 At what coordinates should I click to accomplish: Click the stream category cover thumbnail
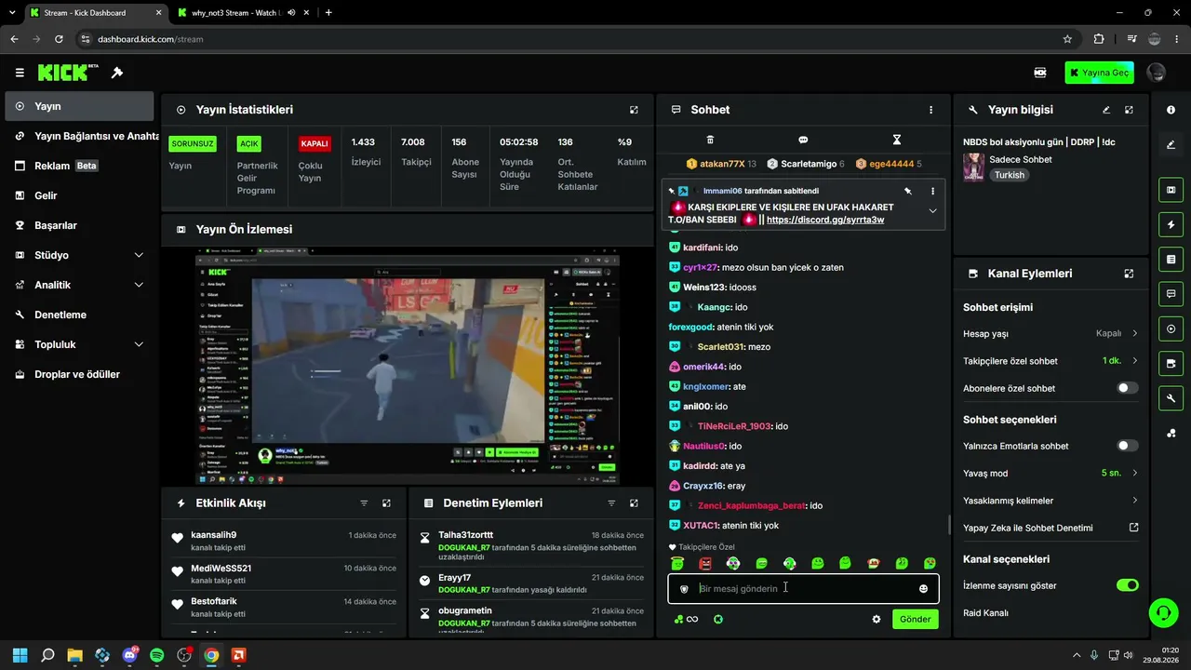[974, 167]
